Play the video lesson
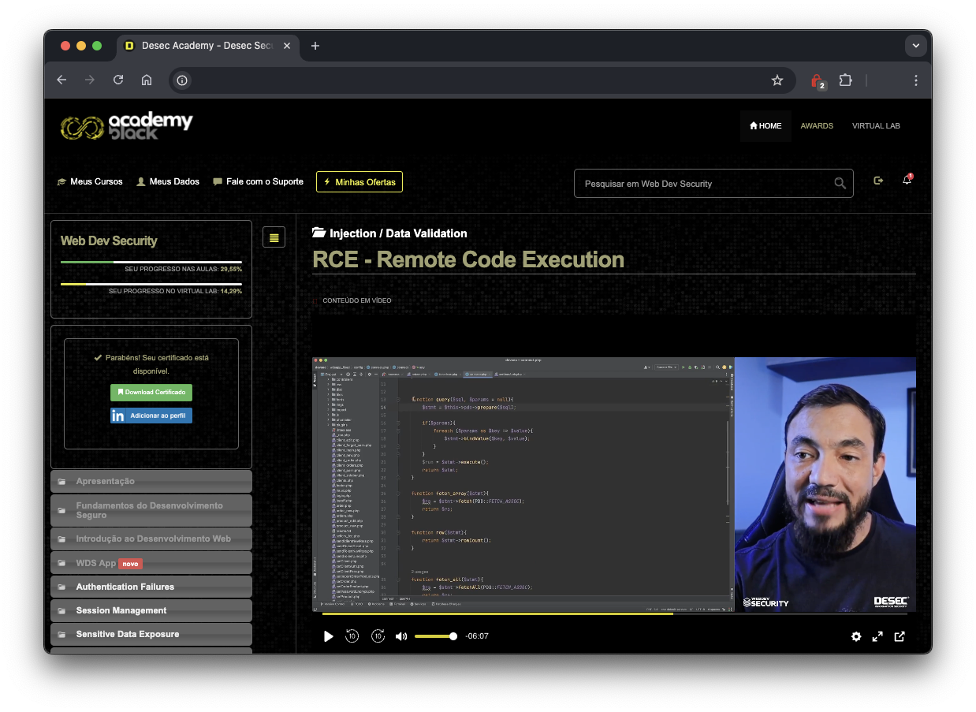Screen dimensions: 976x712 pos(328,636)
